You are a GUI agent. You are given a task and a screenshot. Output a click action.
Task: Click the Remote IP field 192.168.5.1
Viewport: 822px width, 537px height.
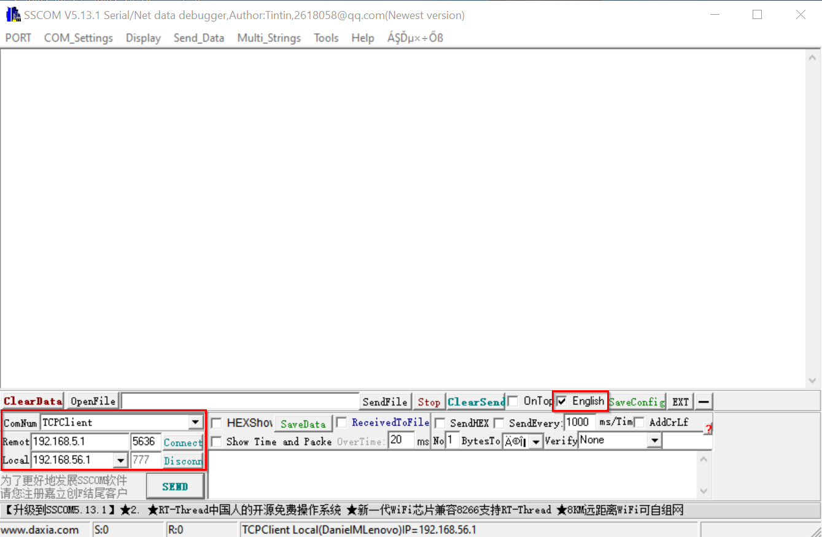coord(80,441)
